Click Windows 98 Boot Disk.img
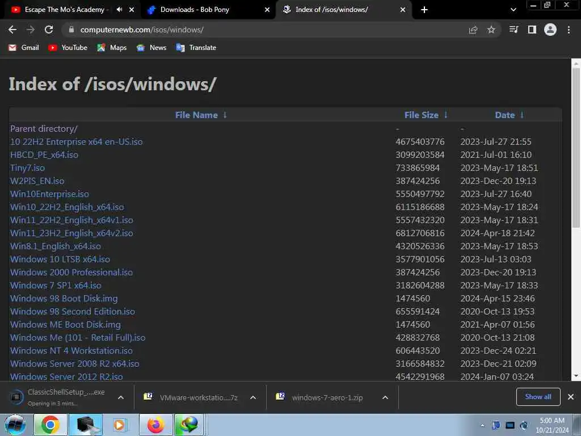The image size is (581, 436). pyautogui.click(x=64, y=299)
